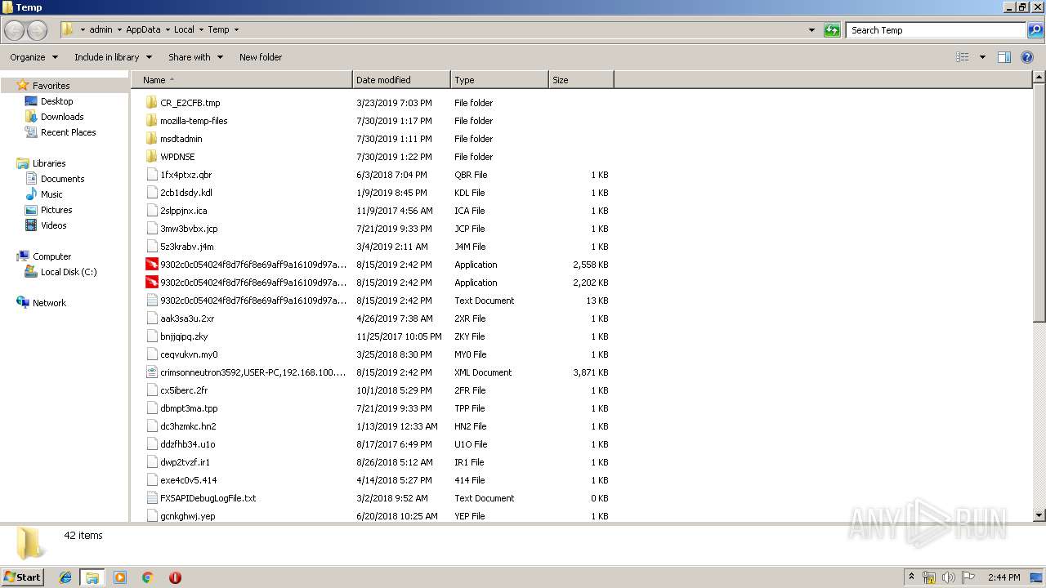
Task: Open the Start menu
Action: click(x=23, y=577)
